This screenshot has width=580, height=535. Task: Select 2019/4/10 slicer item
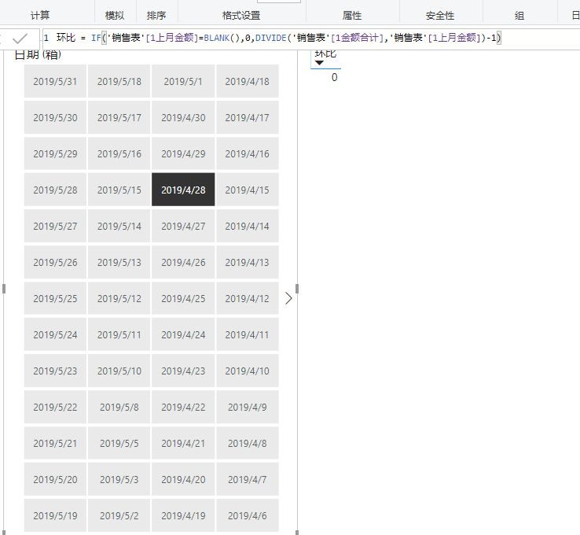(248, 371)
